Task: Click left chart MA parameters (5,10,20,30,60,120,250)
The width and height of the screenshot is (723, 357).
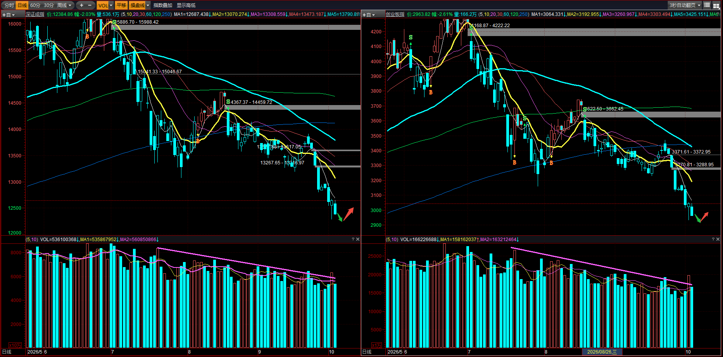Action: 146,14
